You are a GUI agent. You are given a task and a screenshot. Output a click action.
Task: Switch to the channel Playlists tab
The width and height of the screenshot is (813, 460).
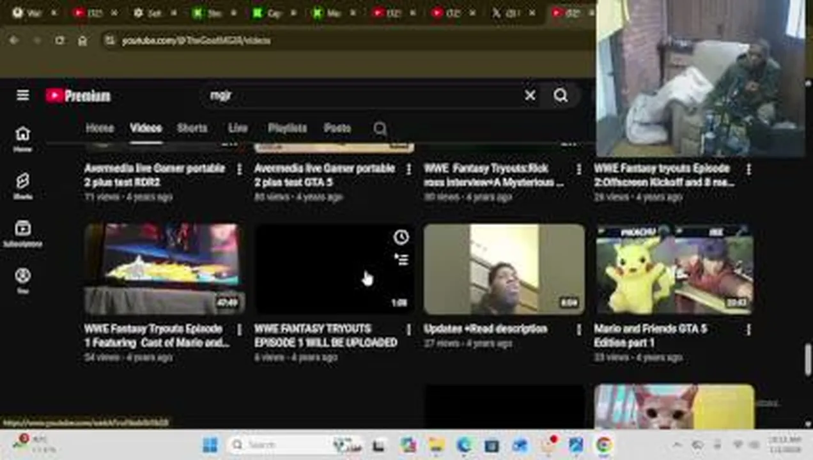(288, 128)
